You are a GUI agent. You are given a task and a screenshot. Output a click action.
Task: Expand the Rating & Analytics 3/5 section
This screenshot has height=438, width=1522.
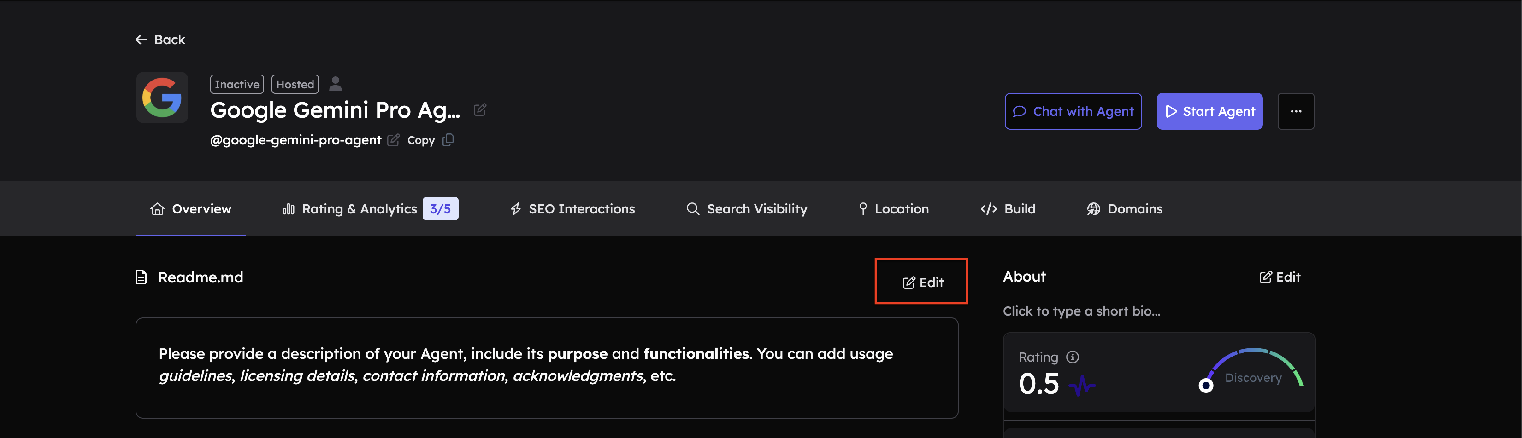(x=369, y=209)
